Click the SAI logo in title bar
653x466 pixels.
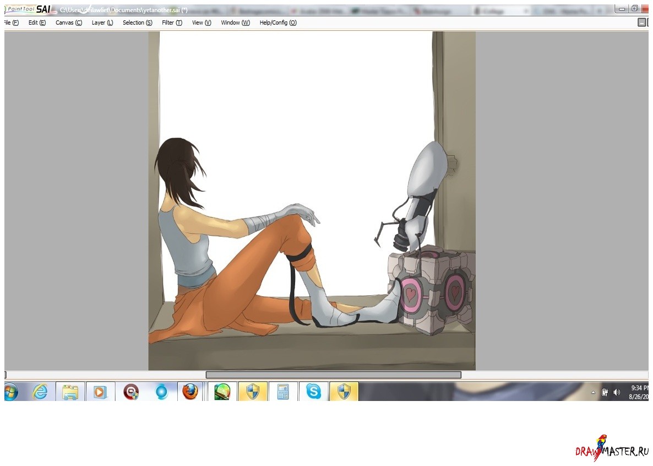[x=30, y=9]
